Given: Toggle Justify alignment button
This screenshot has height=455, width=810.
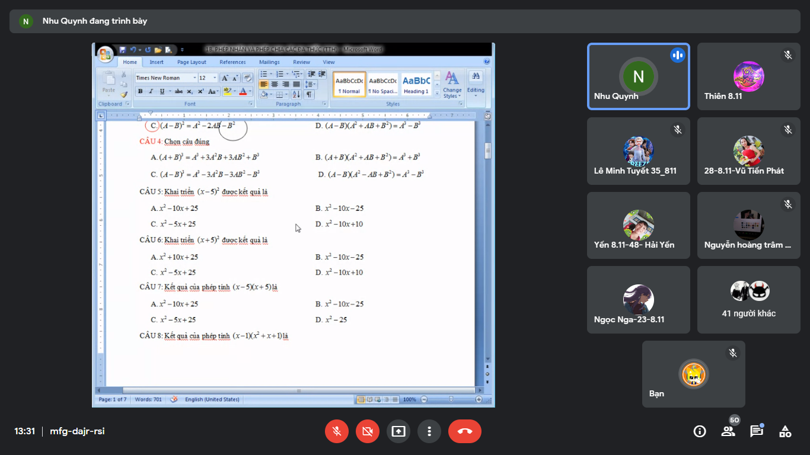Looking at the screenshot, I should click(x=296, y=84).
